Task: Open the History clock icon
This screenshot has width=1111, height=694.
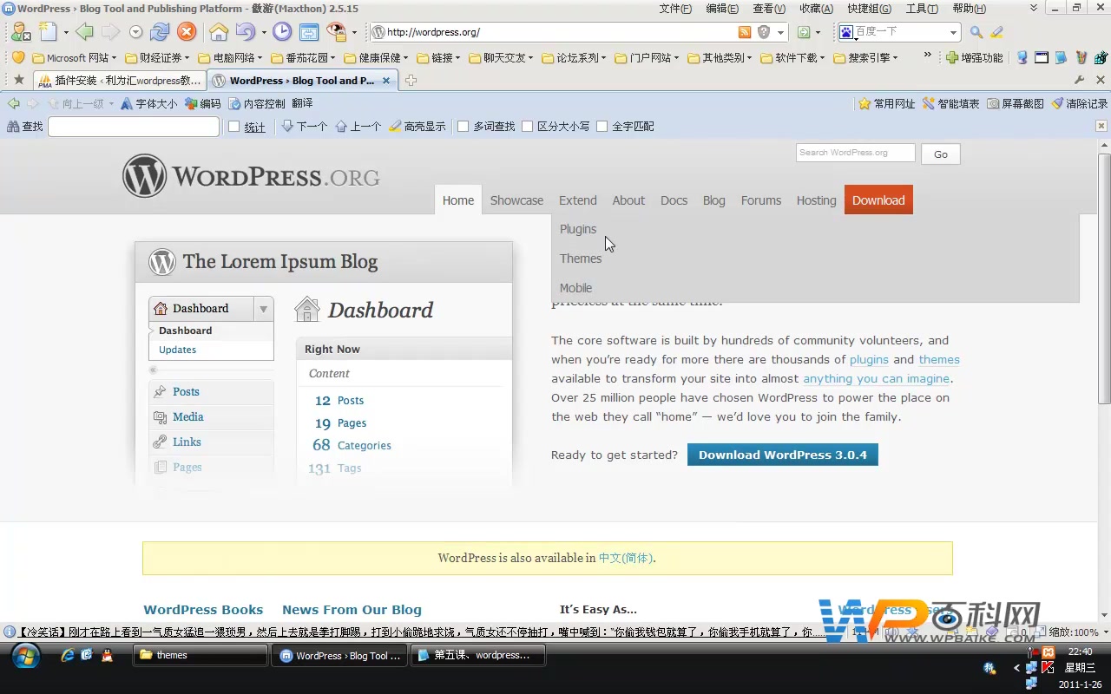Action: click(282, 32)
